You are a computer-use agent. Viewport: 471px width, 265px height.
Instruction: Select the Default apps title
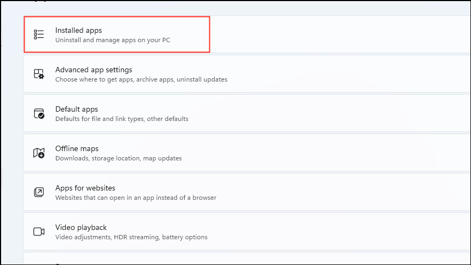coord(77,109)
